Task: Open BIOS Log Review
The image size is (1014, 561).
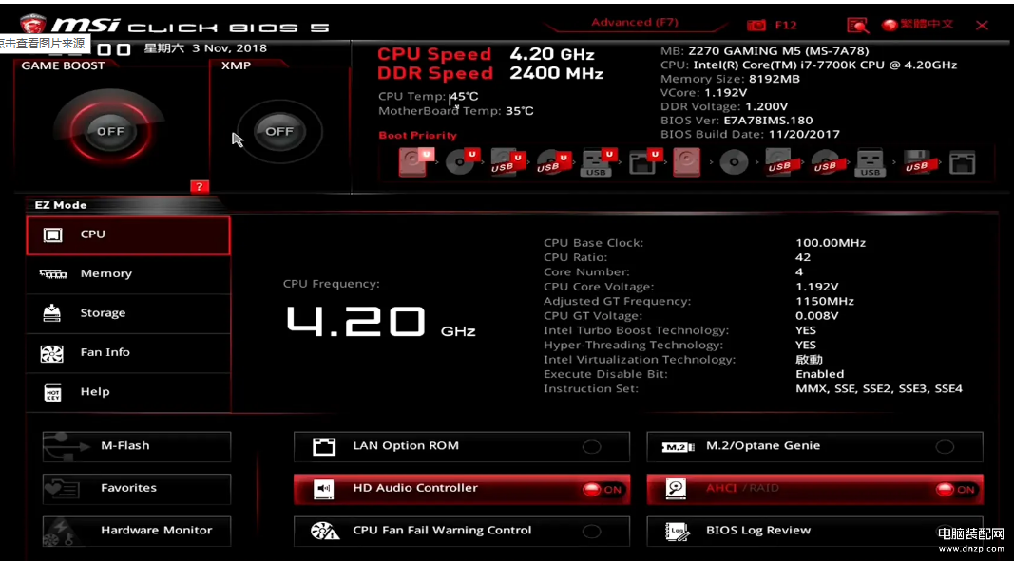Action: pos(814,531)
